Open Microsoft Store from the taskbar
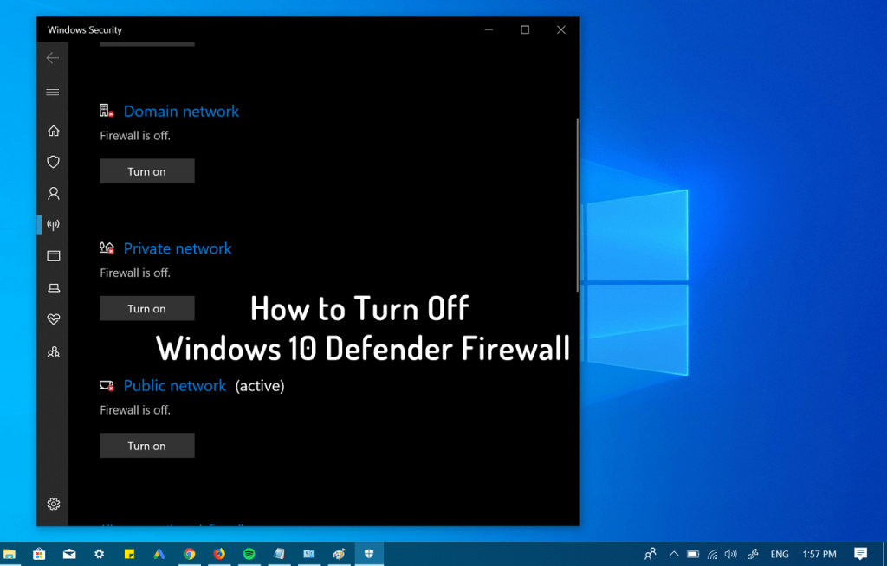 coord(39,554)
